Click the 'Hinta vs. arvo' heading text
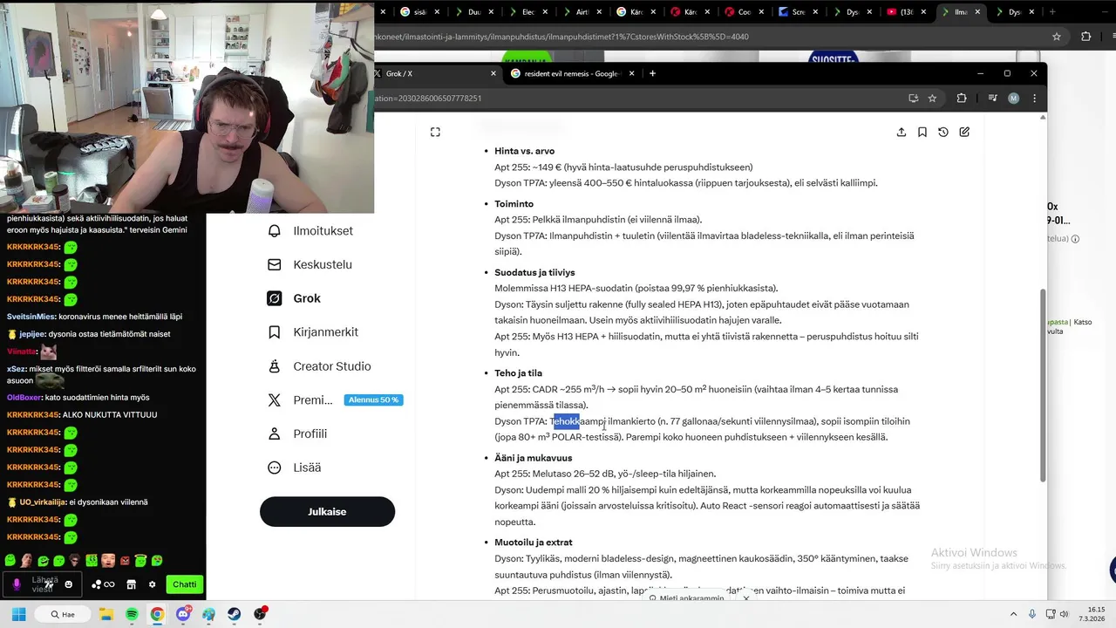Screen dimensions: 1116x628 coord(524,151)
